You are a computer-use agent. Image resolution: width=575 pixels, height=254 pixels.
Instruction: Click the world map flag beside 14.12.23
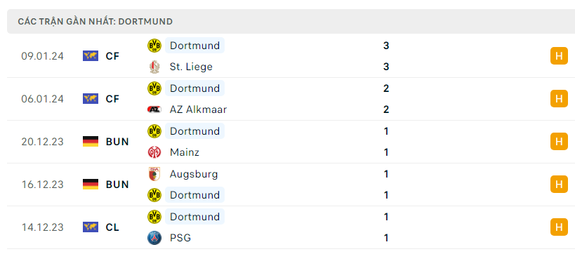click(x=91, y=227)
